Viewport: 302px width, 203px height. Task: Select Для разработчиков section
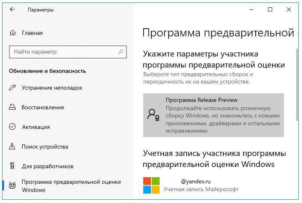click(x=47, y=166)
